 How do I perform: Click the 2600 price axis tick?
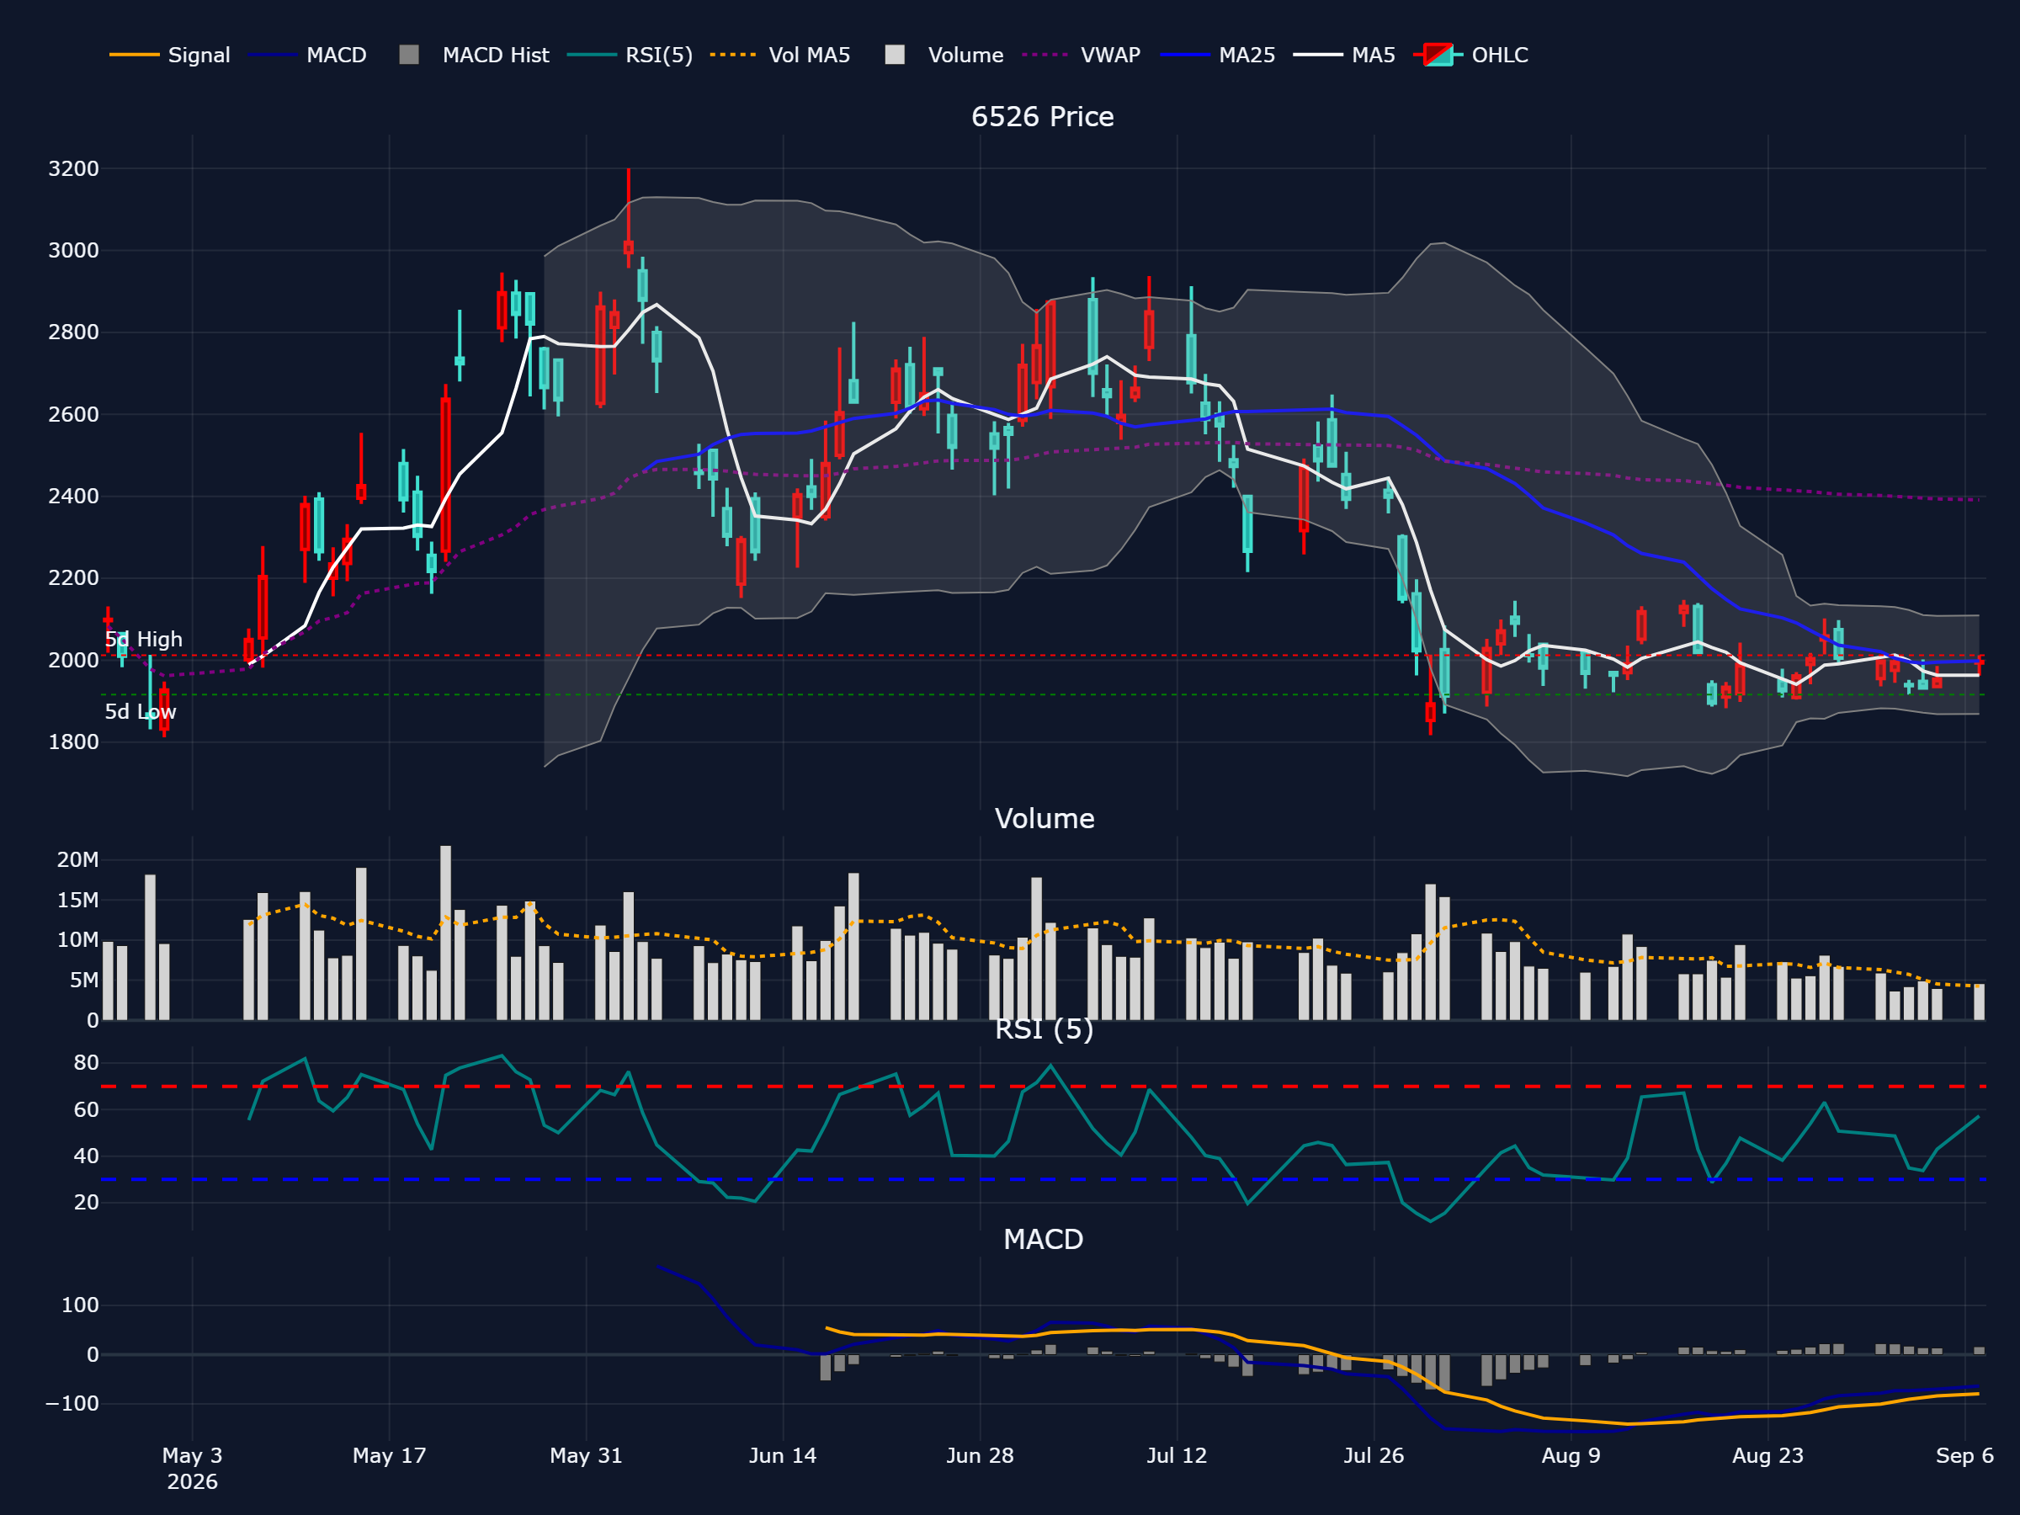[x=73, y=415]
